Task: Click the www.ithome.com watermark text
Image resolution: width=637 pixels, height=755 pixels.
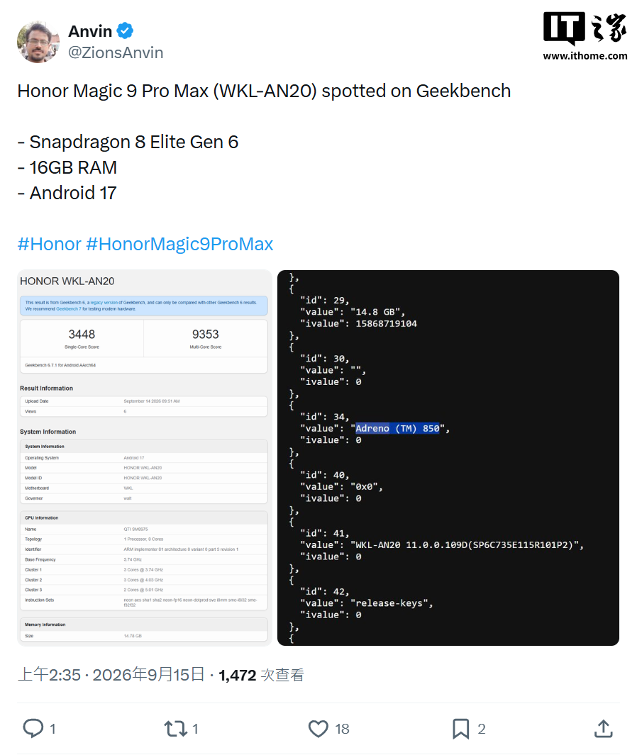Action: tap(585, 56)
